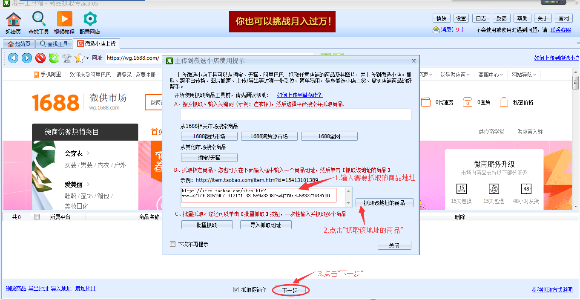This screenshot has height=300, width=580.
Task: Expand the 客服中心 dropdown
Action: coord(501,75)
